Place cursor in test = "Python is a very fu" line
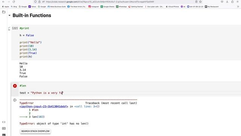The width and height of the screenshot is (241, 136). [x=41, y=93]
